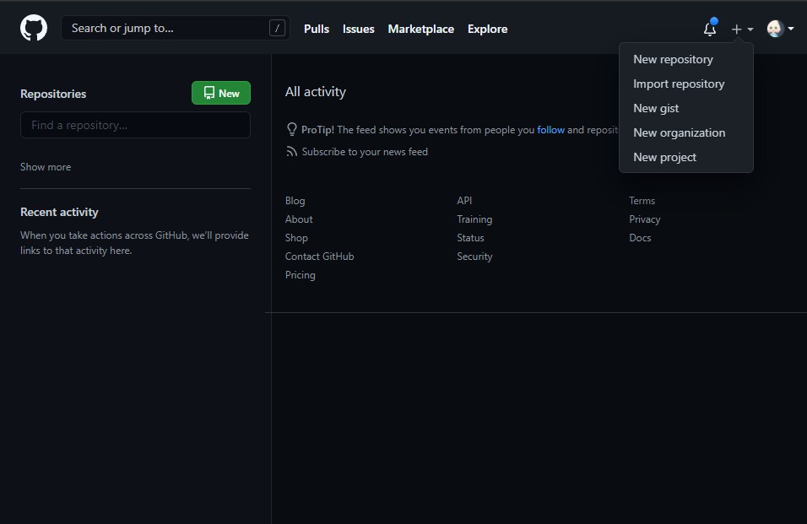The height and width of the screenshot is (524, 807).
Task: Open Issues in top navigation
Action: pos(358,29)
